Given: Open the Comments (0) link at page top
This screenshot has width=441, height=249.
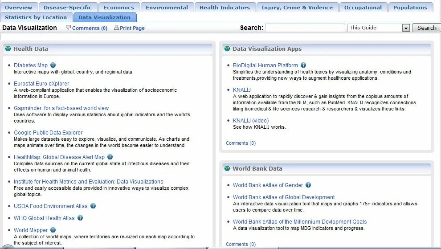Looking at the screenshot, I should pos(90,28).
